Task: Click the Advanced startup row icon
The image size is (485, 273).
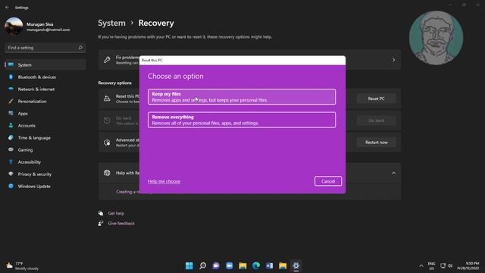Action: pyautogui.click(x=107, y=143)
